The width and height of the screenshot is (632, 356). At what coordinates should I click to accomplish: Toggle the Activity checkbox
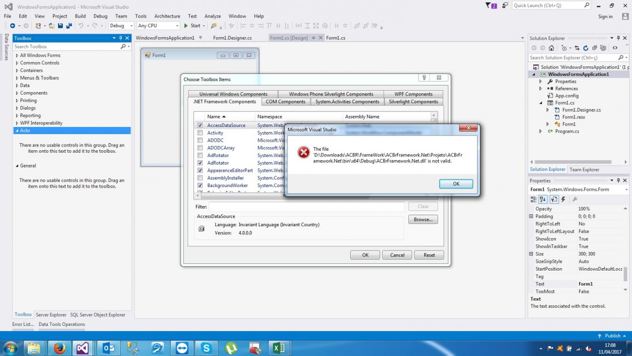point(200,133)
